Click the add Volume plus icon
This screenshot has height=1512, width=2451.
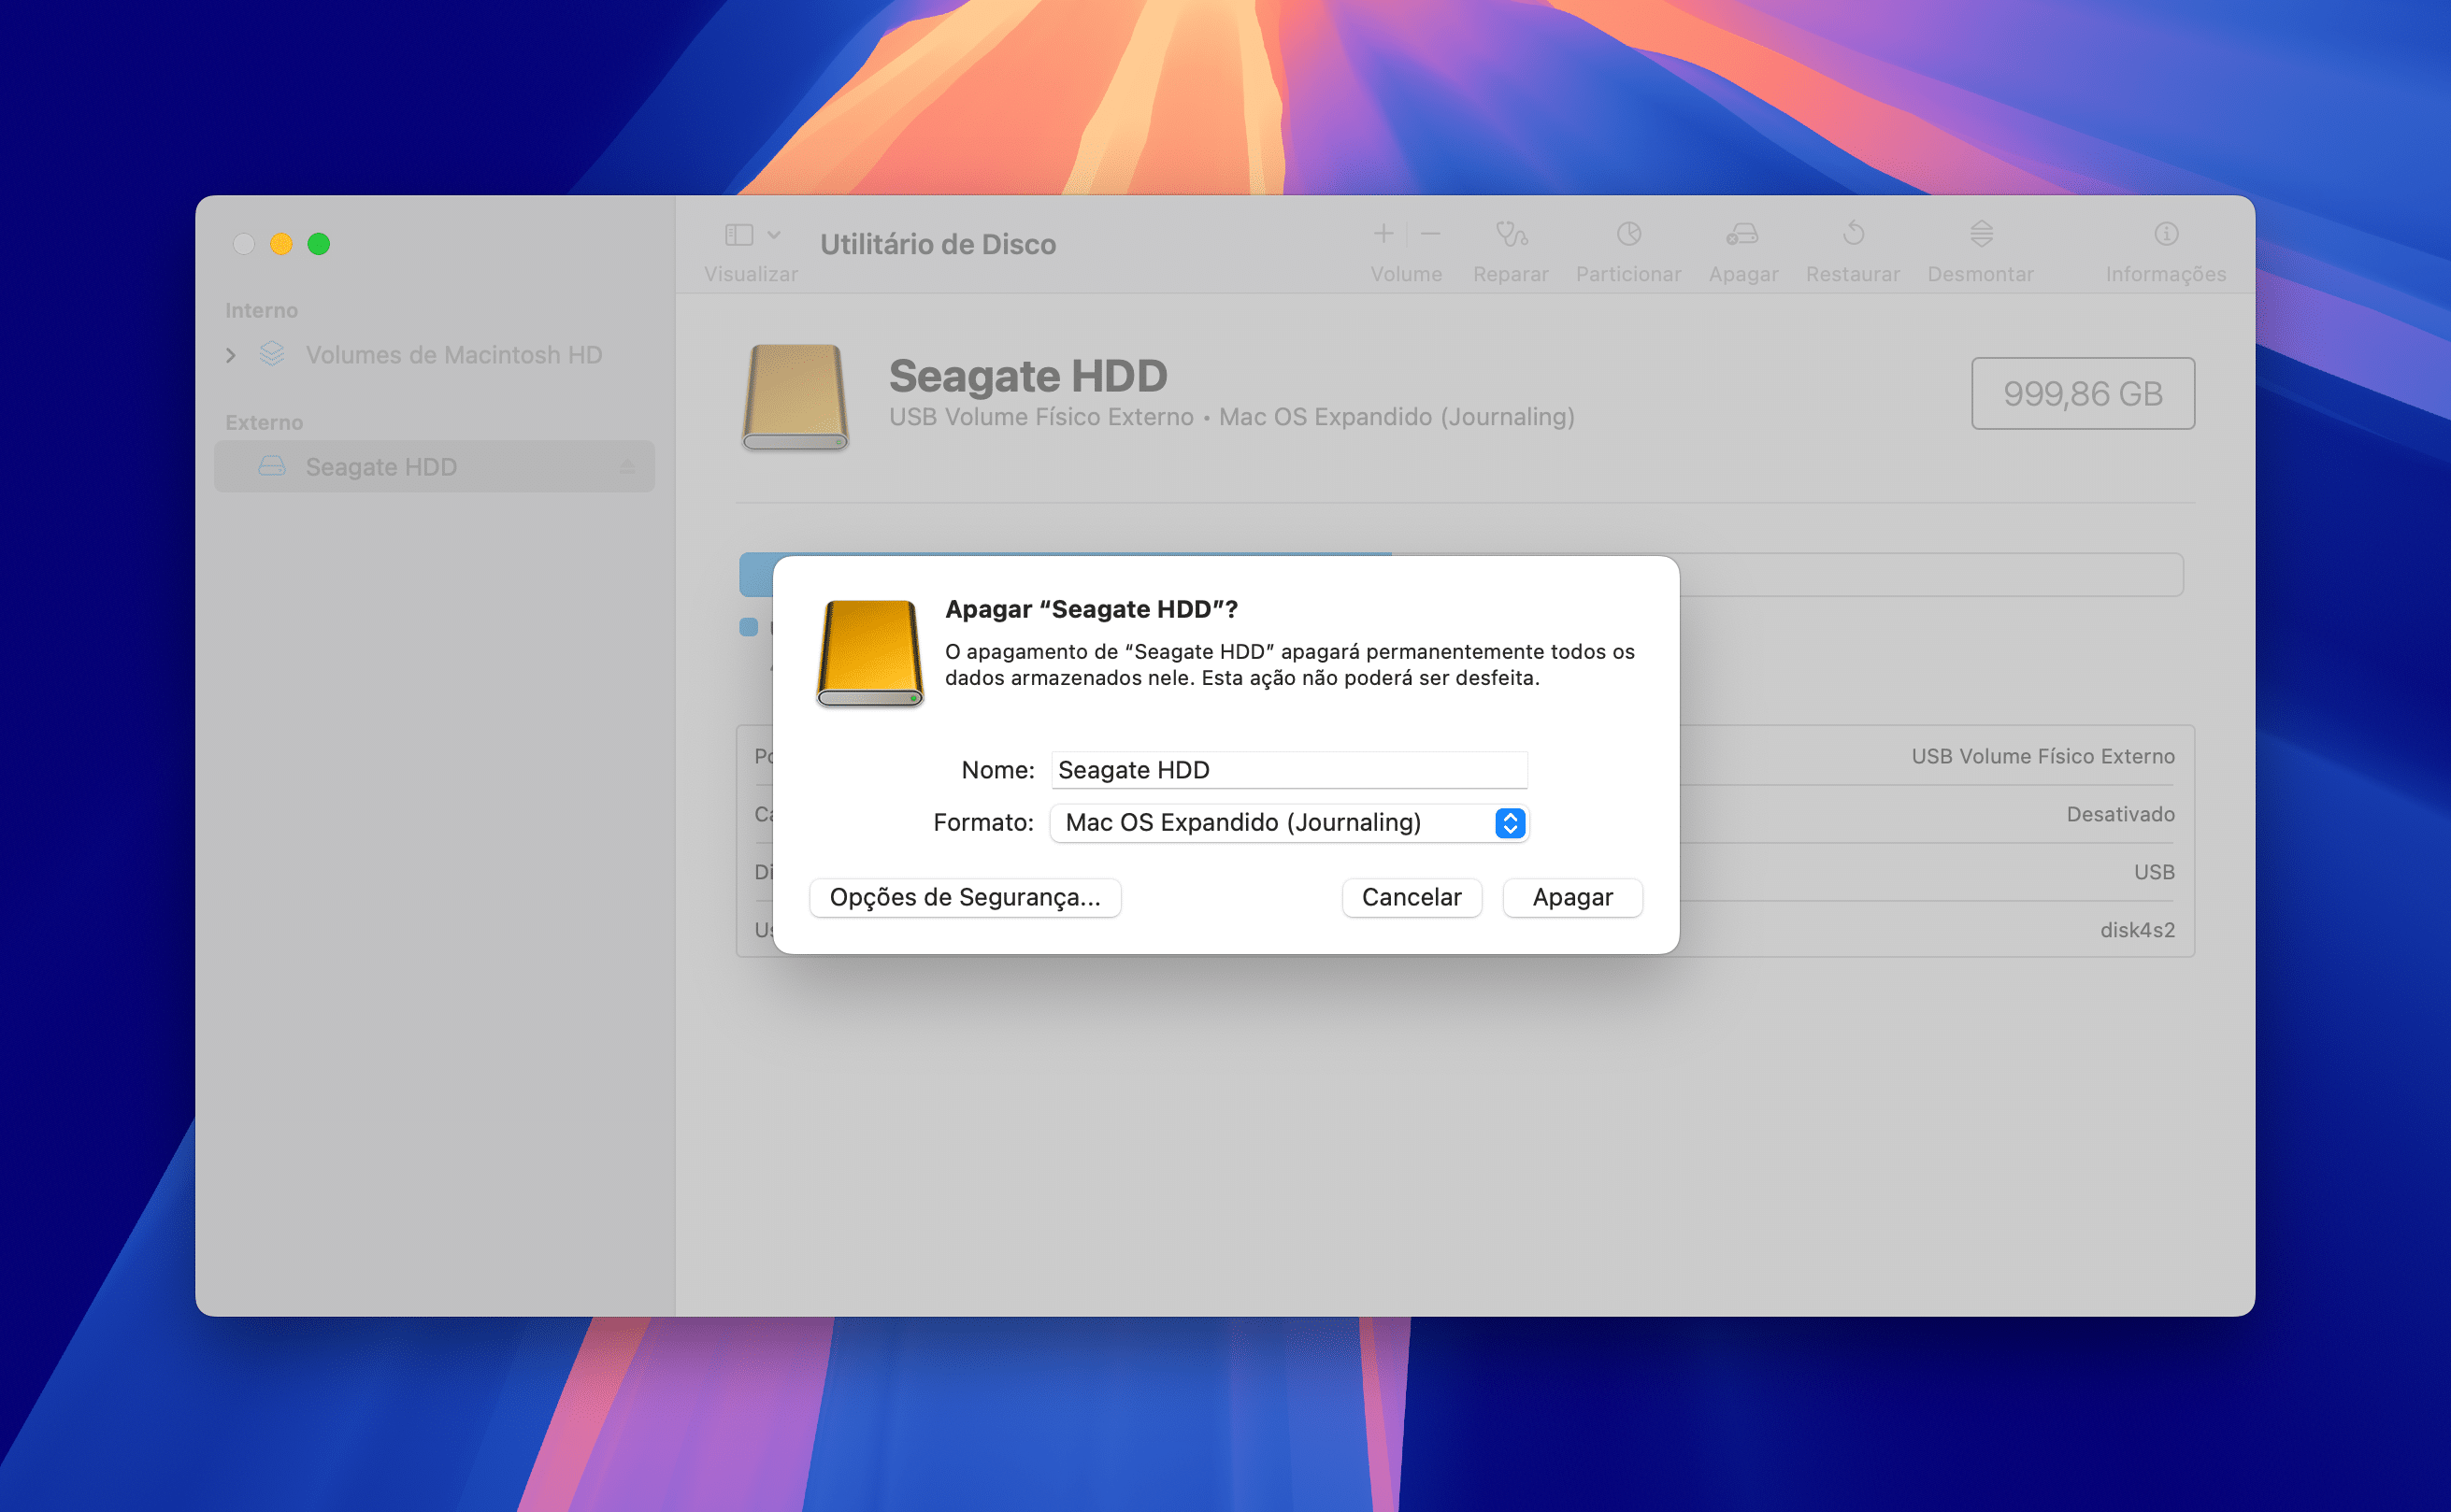(x=1383, y=234)
